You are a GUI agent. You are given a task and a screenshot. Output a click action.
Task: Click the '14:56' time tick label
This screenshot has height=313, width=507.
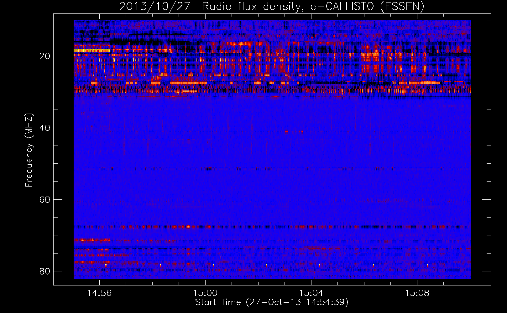click(99, 293)
